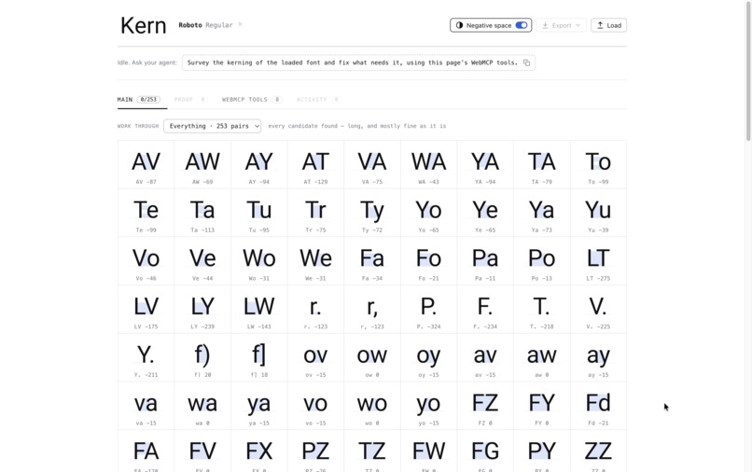Open the Te pair cell

click(x=146, y=213)
